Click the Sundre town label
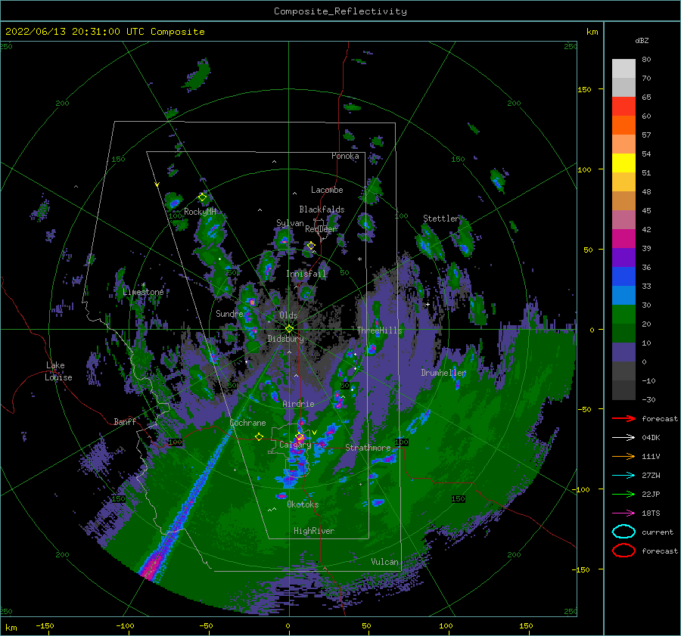681x636 pixels. (x=229, y=313)
